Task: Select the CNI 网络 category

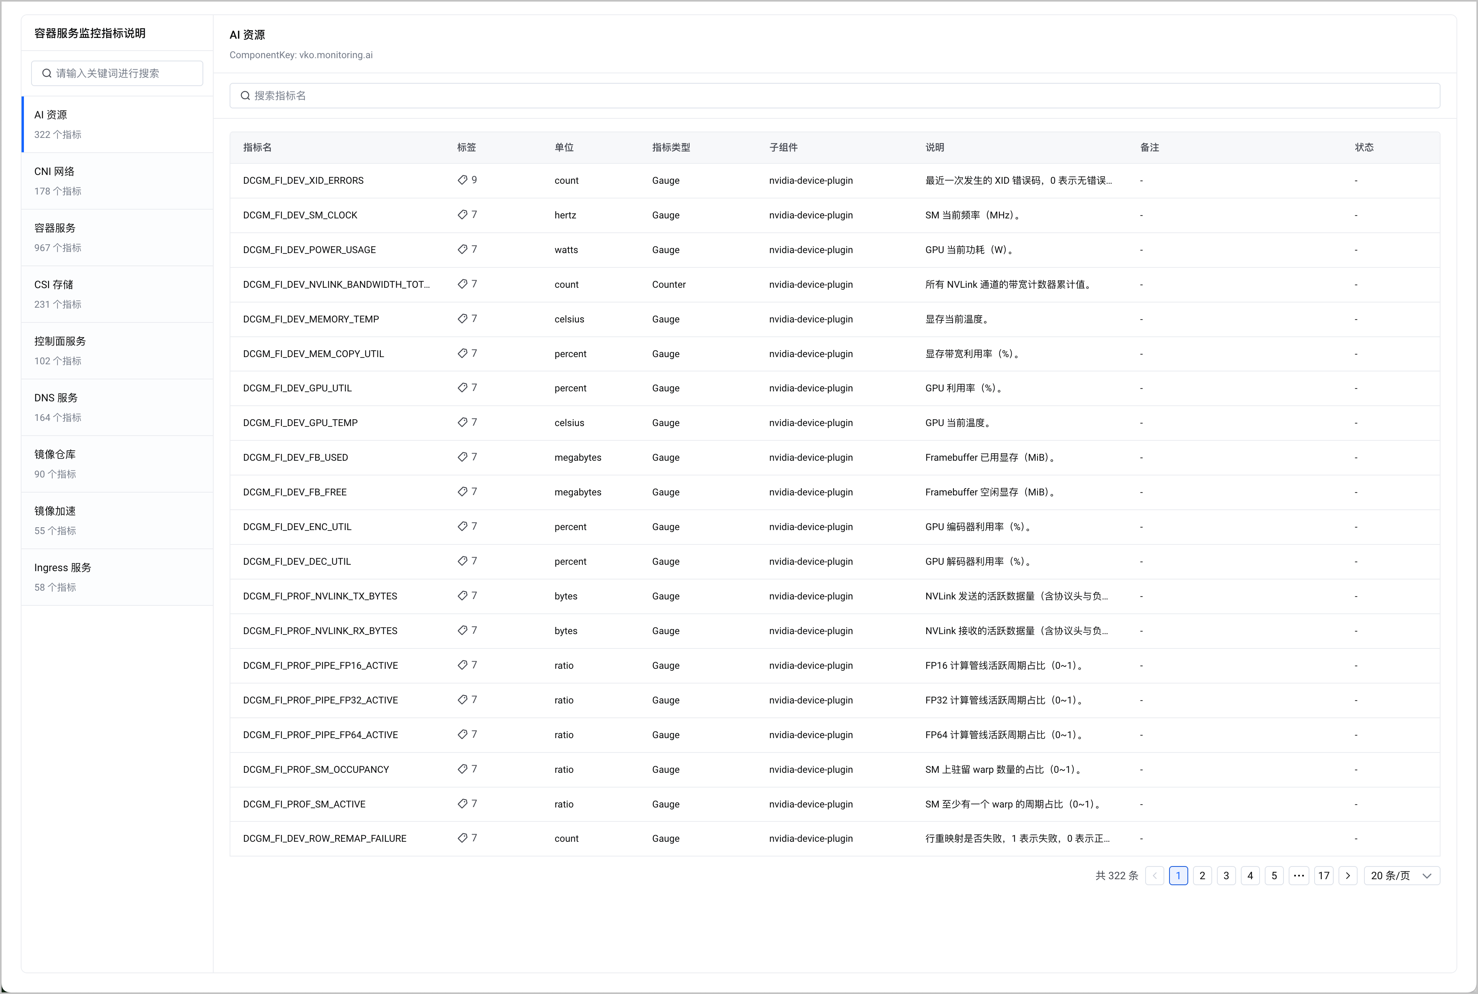Action: coord(117,181)
